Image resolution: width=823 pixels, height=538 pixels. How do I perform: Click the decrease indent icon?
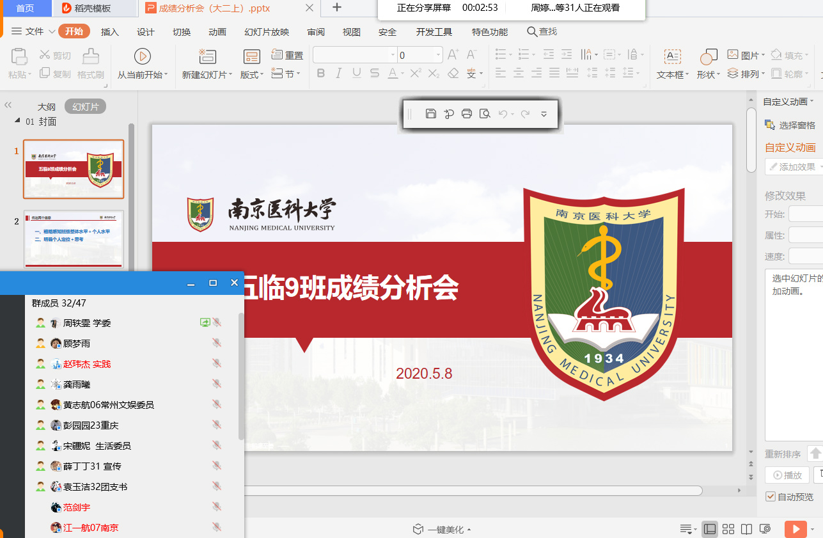point(549,54)
